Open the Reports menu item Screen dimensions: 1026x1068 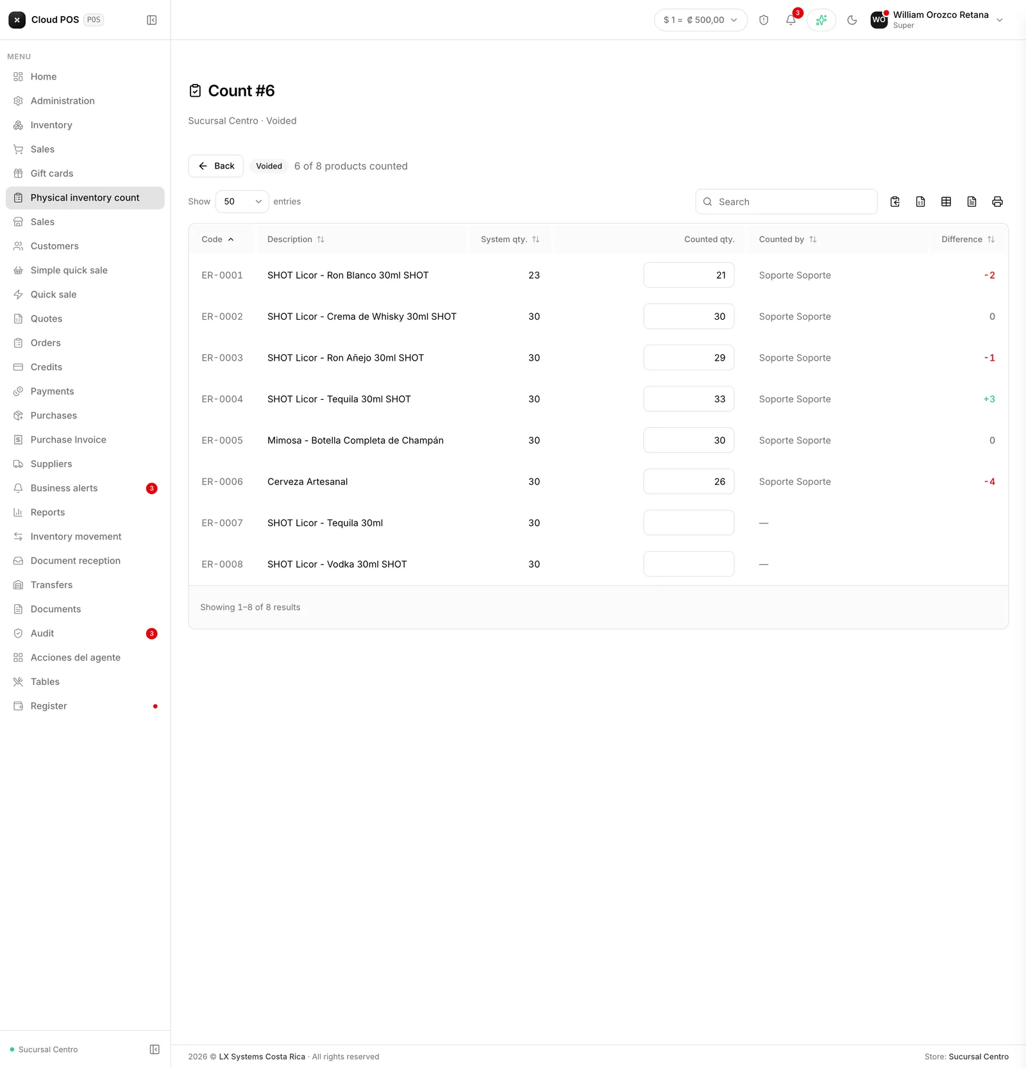tap(85, 513)
